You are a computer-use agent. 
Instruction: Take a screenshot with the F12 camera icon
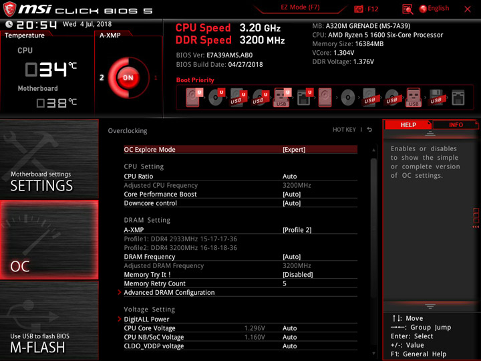(358, 9)
